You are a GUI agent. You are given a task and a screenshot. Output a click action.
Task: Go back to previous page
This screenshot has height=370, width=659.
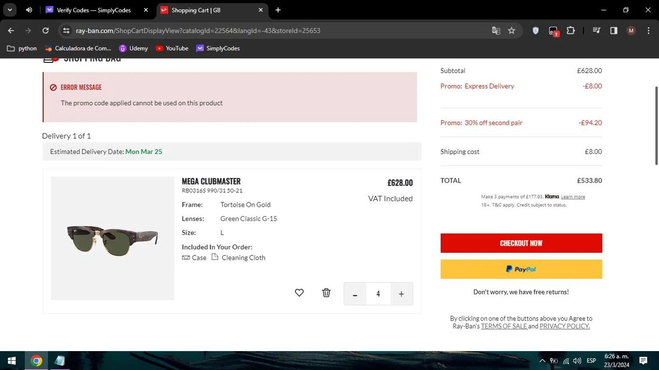click(x=11, y=31)
